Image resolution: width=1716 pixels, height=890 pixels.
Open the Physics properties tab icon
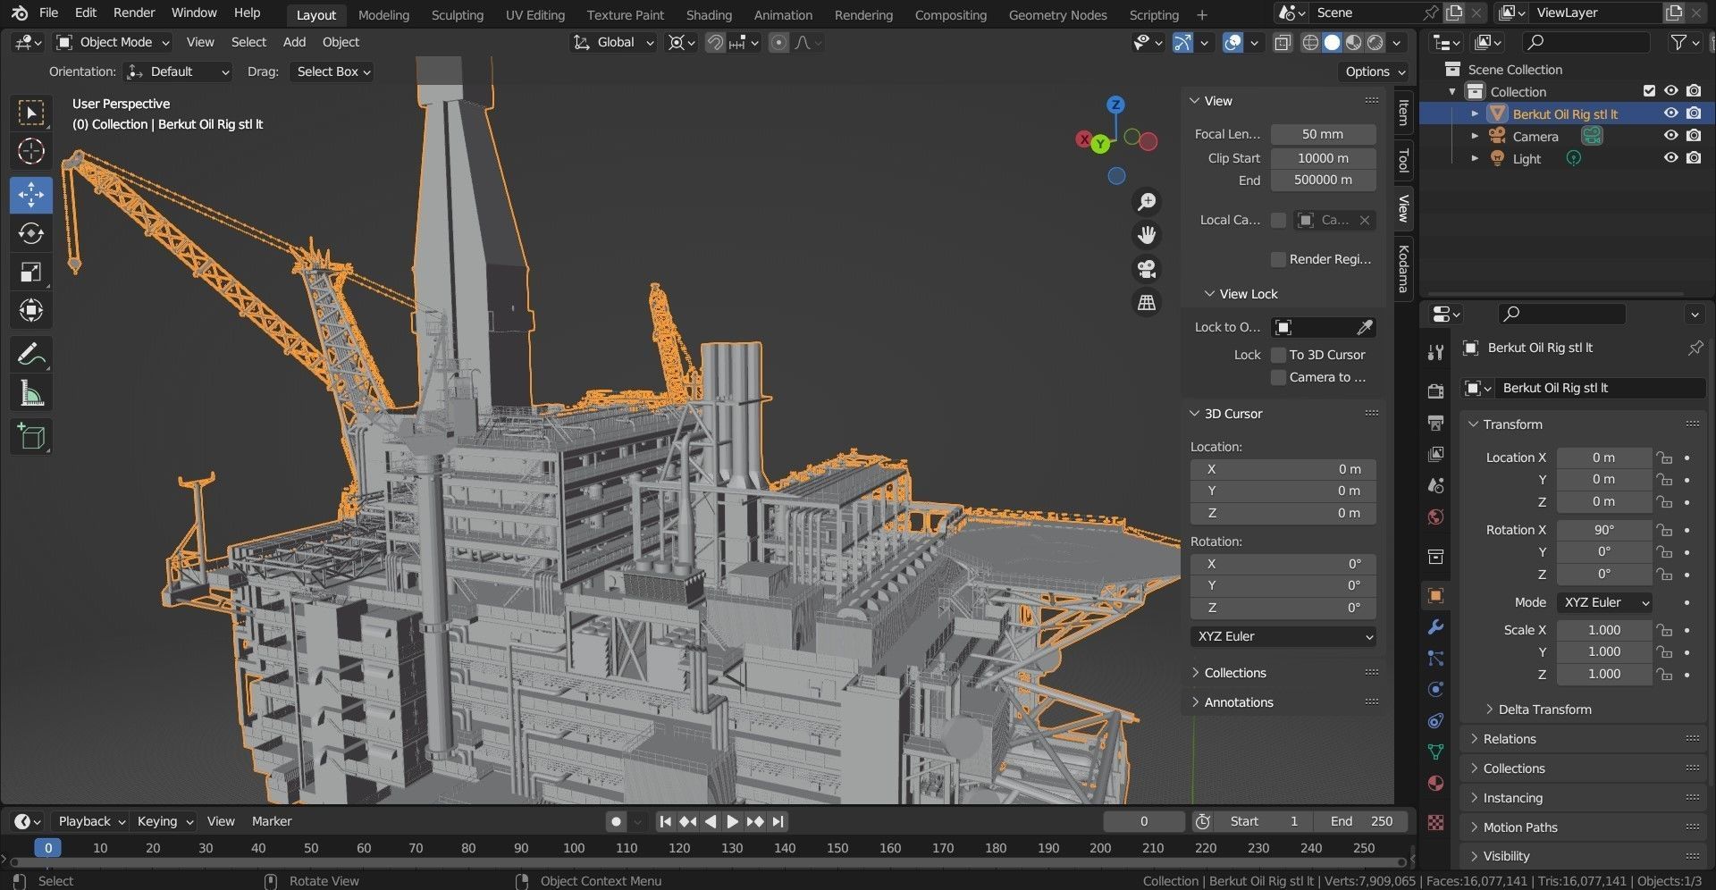click(1435, 690)
